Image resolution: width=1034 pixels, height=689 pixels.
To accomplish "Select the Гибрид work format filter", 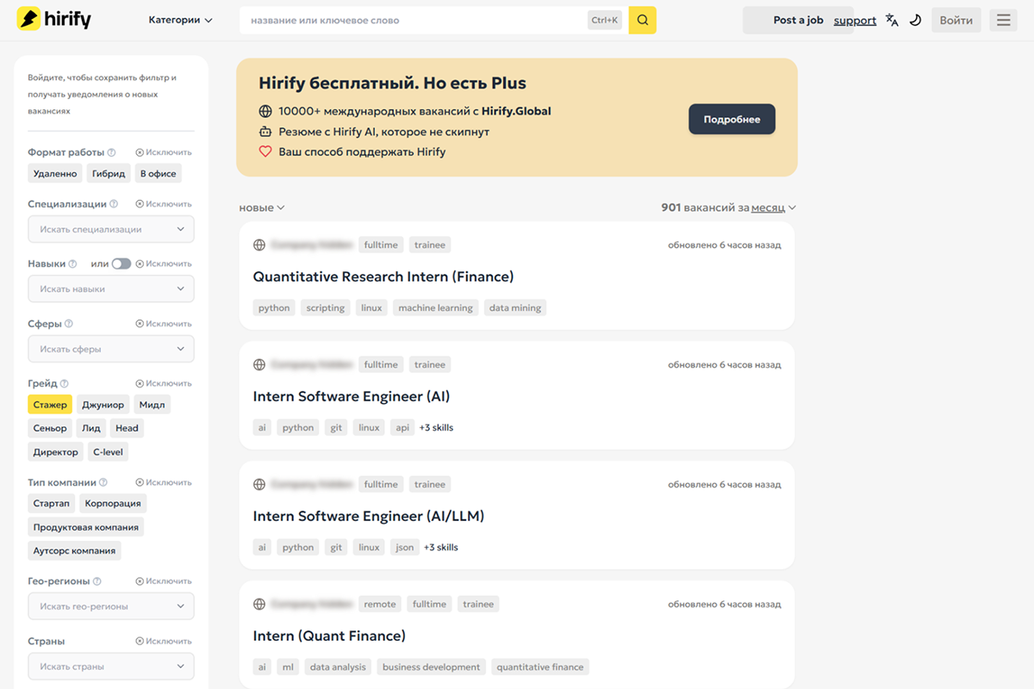I will 109,174.
